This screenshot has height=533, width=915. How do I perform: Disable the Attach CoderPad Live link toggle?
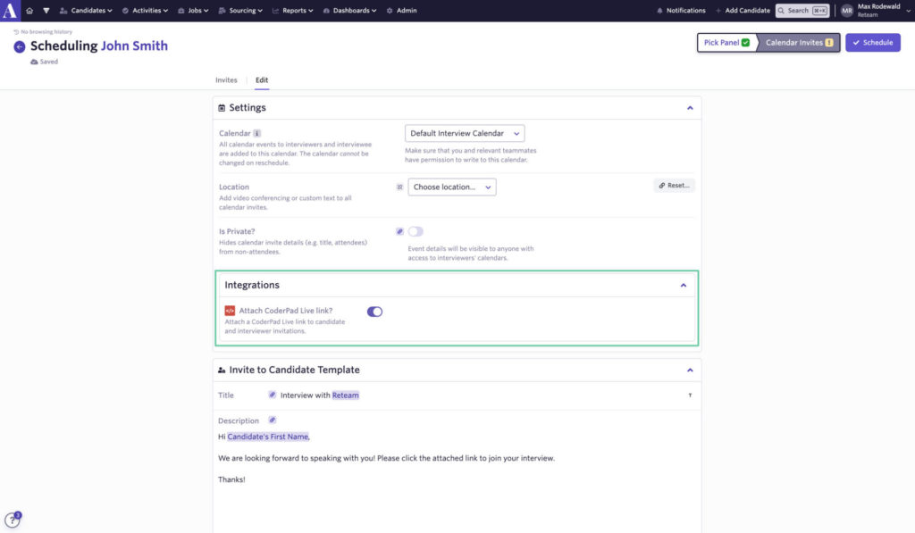point(374,312)
